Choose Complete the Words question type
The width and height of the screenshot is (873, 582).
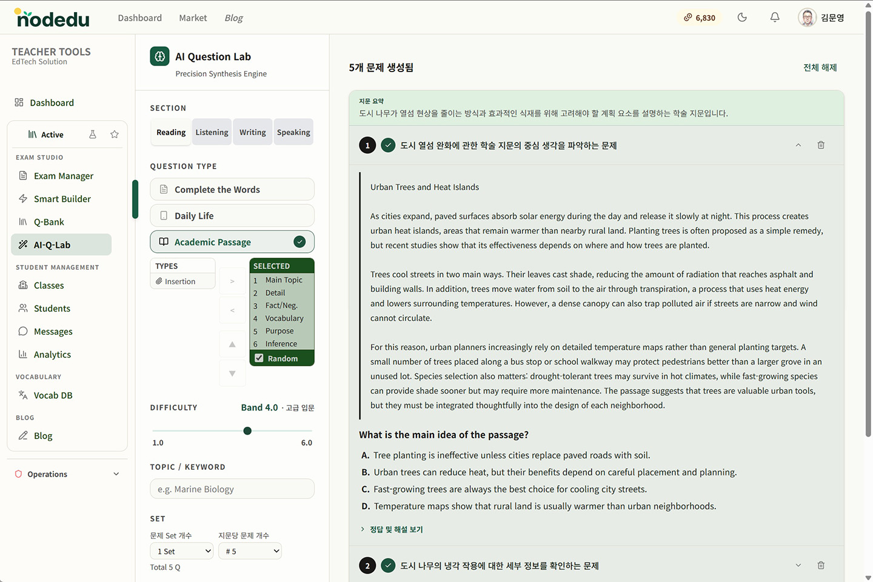[x=232, y=189]
